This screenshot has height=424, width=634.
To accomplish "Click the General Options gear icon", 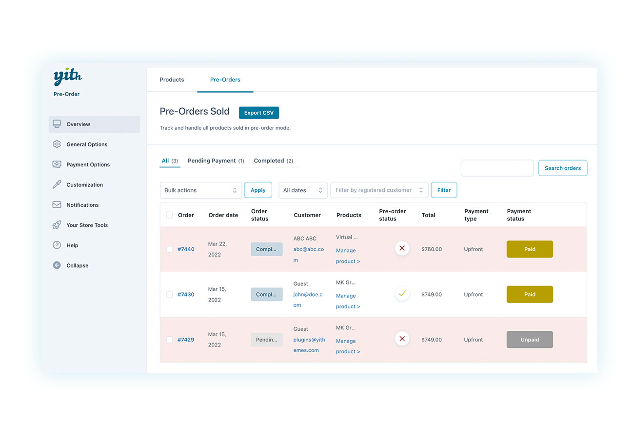I will (x=57, y=144).
